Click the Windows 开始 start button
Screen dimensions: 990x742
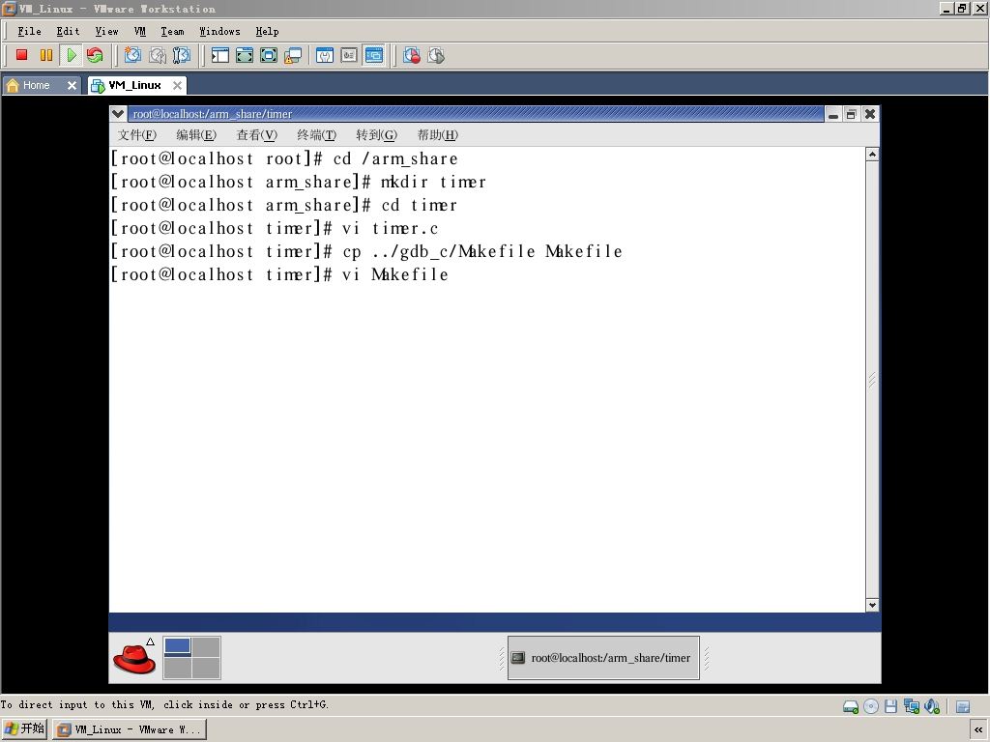pos(24,729)
